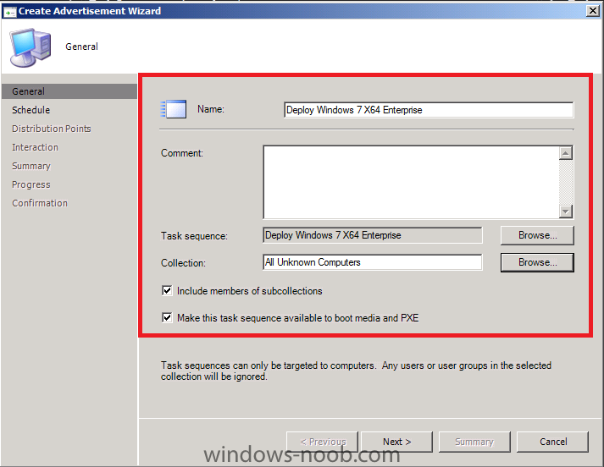
Task: Click the Previous button
Action: (323, 442)
